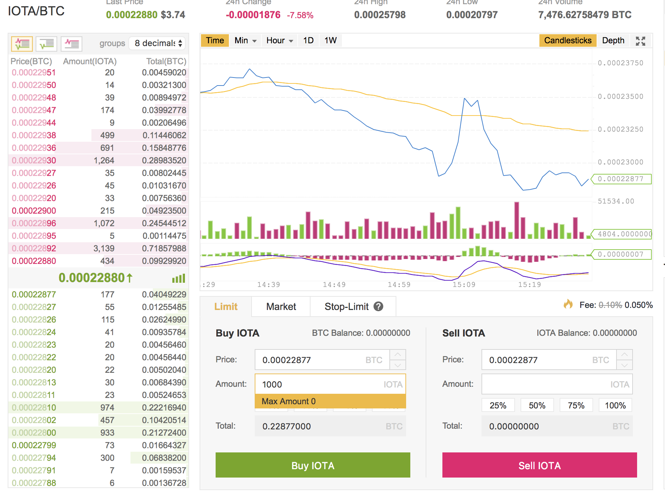Decrease buy price with down stepper

coord(398,365)
